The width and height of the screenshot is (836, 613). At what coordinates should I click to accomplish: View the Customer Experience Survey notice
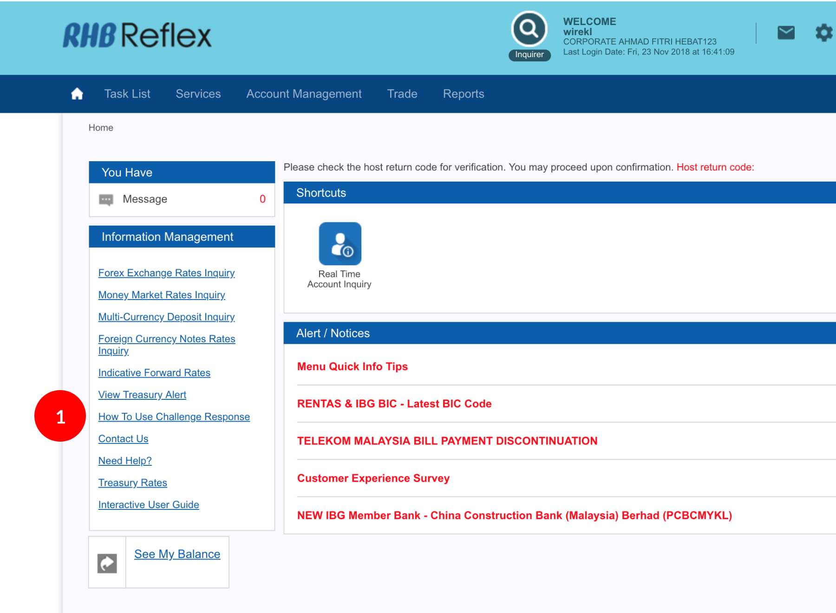[x=373, y=478]
